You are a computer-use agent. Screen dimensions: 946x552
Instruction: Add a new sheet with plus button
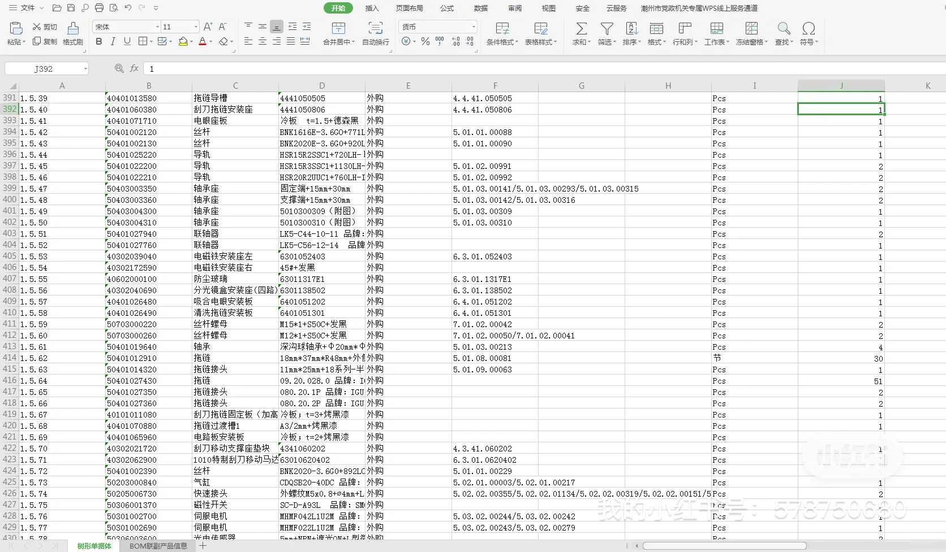[x=203, y=546]
